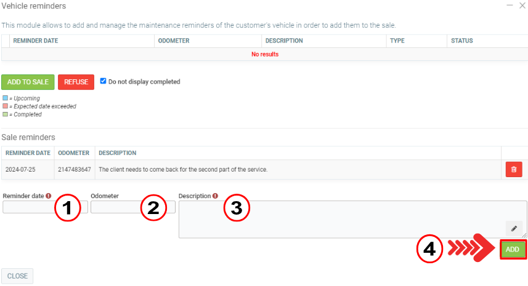Click the green Completed legend swatch
Screen dimensions: 528x286
pyautogui.click(x=5, y=114)
